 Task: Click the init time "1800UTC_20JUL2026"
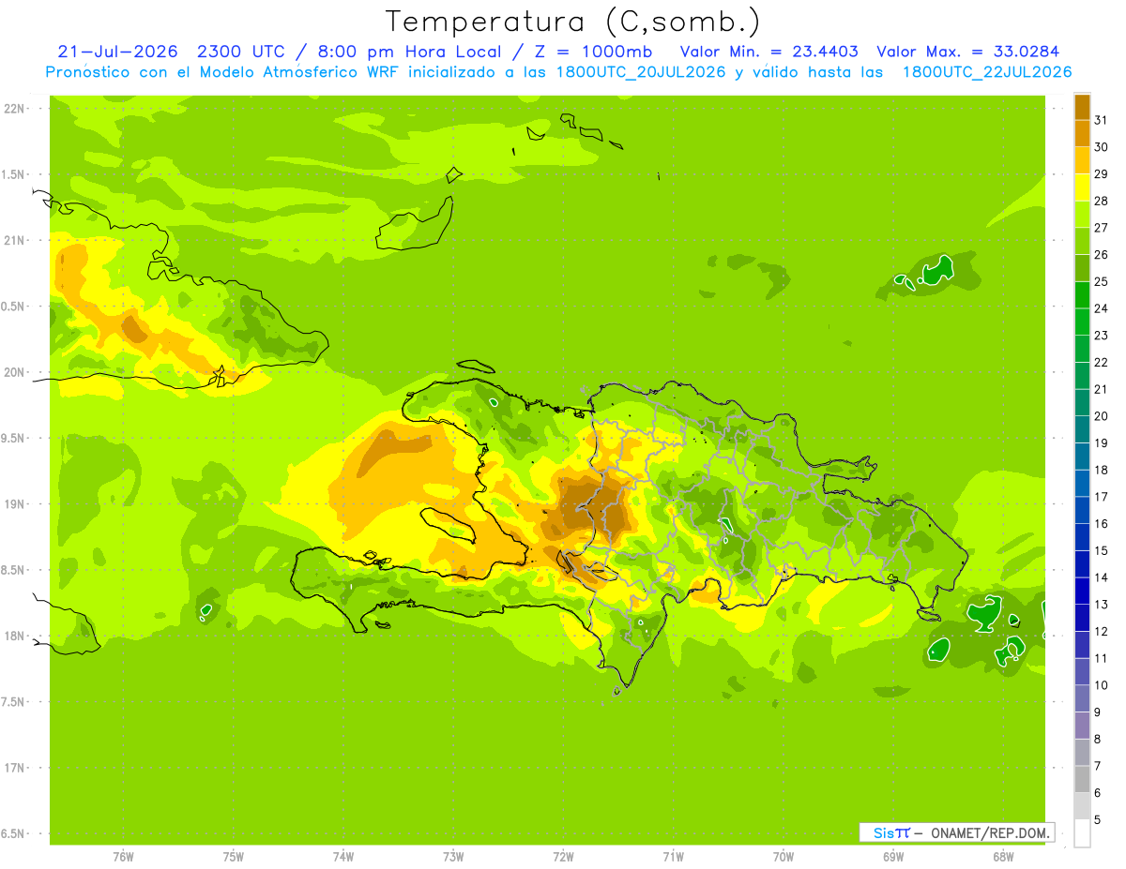pyautogui.click(x=643, y=72)
